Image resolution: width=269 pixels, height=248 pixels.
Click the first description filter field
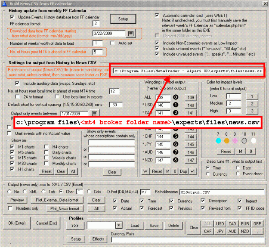(111, 143)
